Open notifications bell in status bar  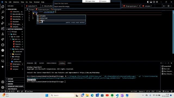(172, 91)
